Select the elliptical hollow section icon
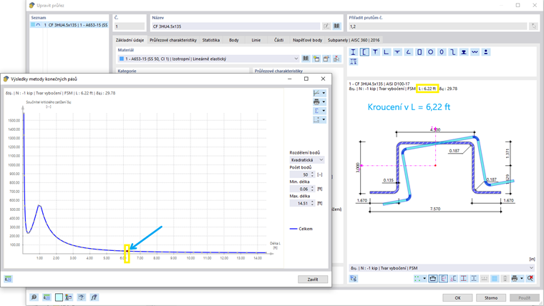Screen dimensions: 544x306 [x=442, y=52]
